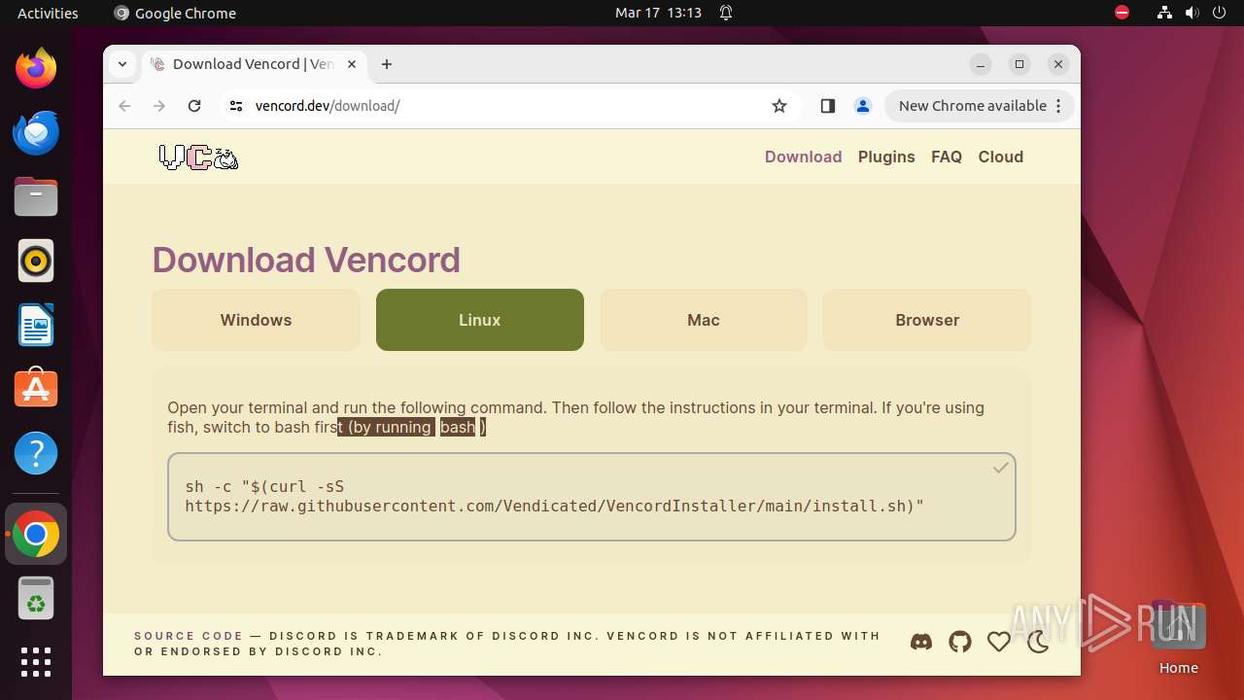Toggle the notifications bell icon in top bar
Image resolution: width=1244 pixels, height=700 pixels.
pyautogui.click(x=726, y=13)
